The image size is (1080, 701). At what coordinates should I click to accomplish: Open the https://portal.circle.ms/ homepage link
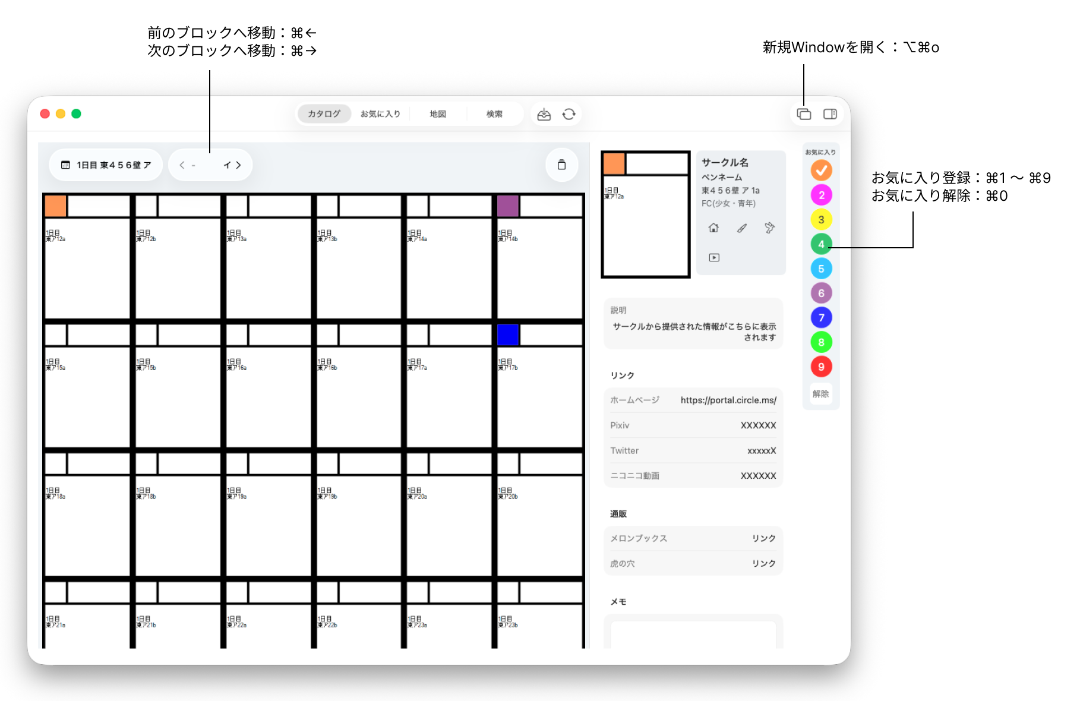(728, 400)
